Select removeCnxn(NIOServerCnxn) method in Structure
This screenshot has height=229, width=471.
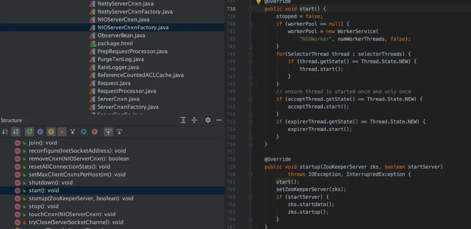pos(79,158)
